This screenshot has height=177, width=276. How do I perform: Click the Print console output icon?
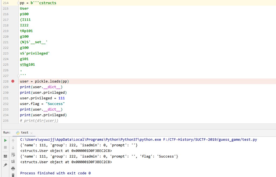(13, 168)
